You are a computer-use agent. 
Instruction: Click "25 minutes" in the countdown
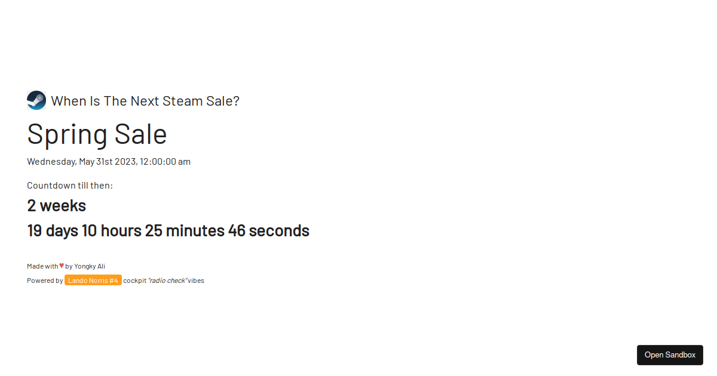click(x=185, y=230)
